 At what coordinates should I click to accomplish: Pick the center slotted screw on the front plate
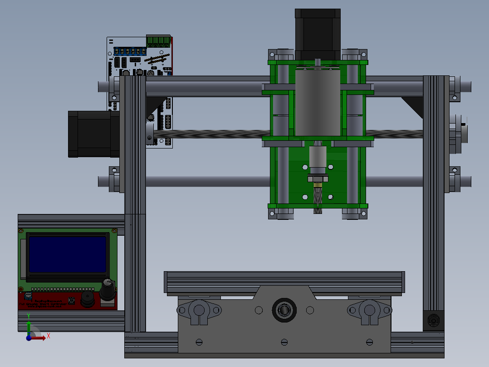284,342
